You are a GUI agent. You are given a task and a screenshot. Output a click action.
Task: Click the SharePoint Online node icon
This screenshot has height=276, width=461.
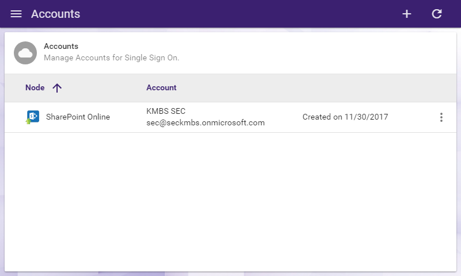tap(32, 117)
